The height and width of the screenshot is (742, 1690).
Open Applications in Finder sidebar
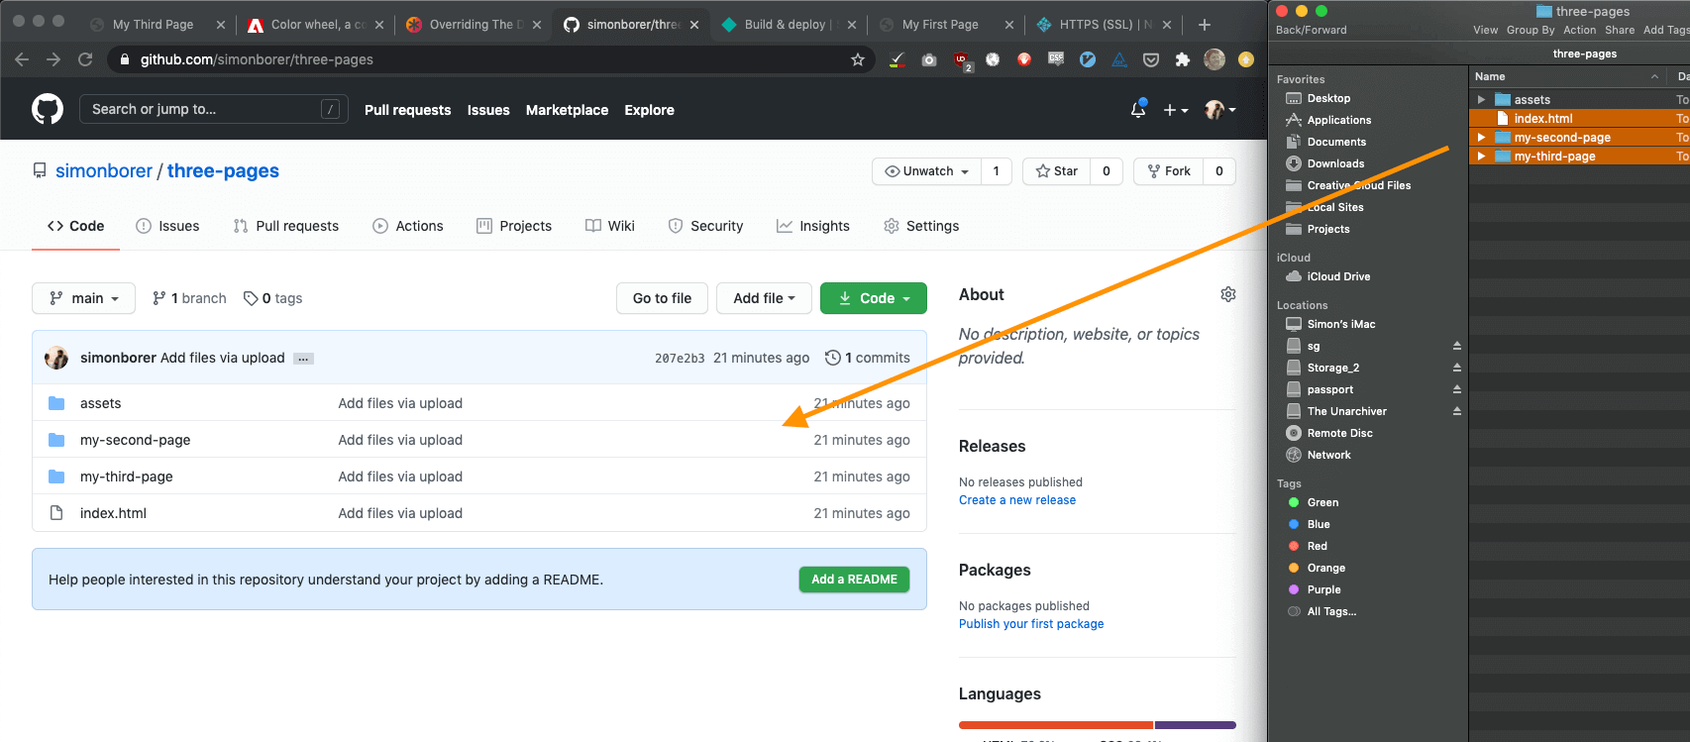coord(1338,120)
